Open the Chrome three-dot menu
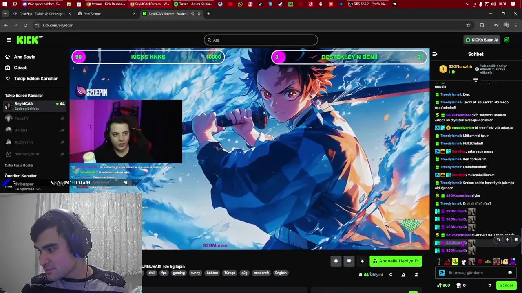This screenshot has width=522, height=293. [x=516, y=25]
